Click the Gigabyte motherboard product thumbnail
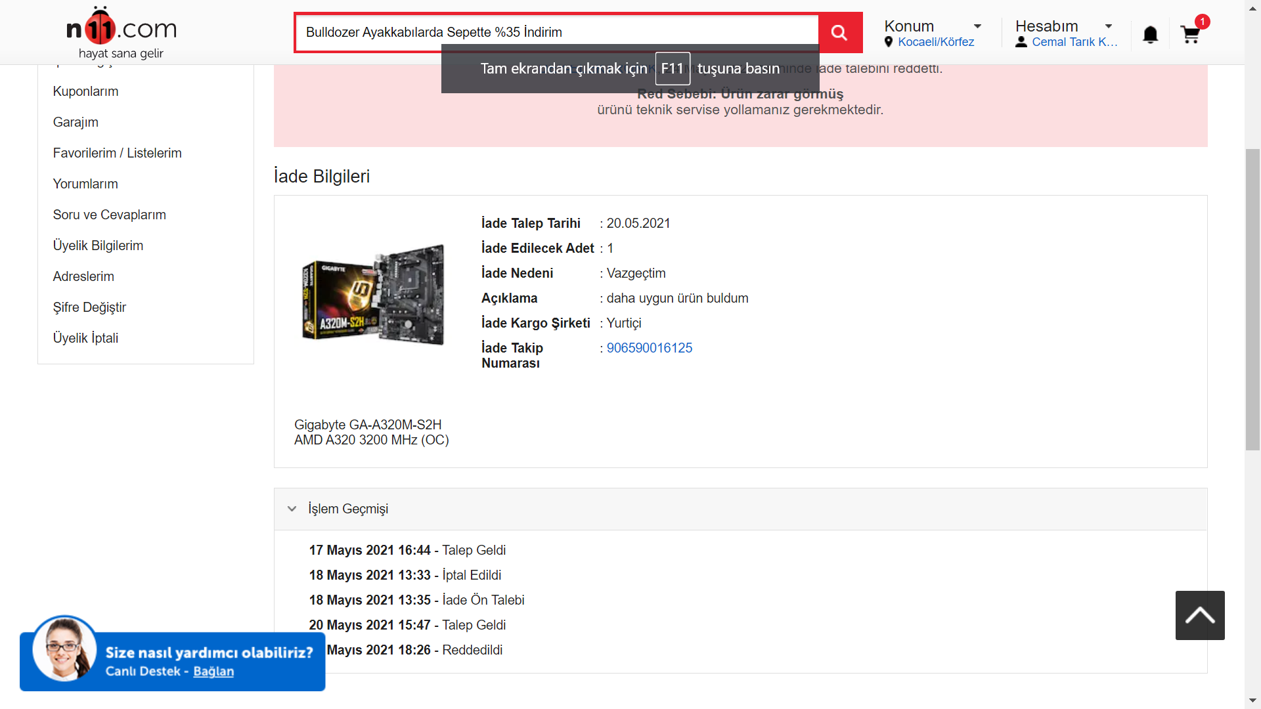 [x=372, y=293]
